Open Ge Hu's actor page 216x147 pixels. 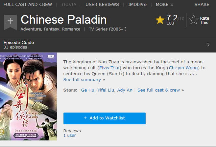click(88, 90)
